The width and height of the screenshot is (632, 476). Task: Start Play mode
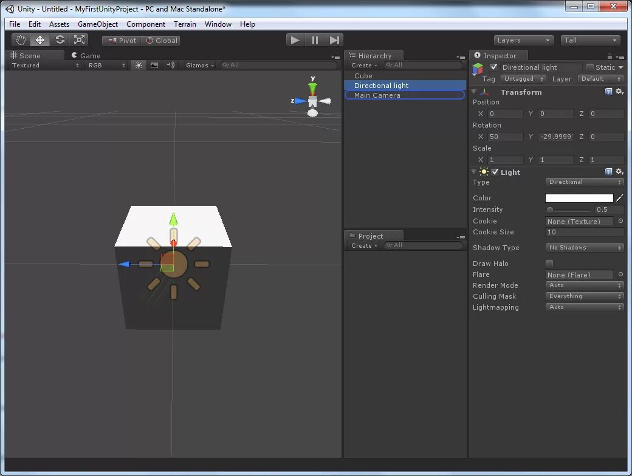295,40
